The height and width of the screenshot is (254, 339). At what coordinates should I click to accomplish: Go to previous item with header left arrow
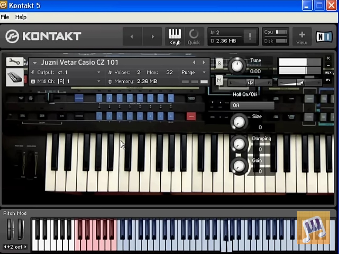click(x=132, y=36)
